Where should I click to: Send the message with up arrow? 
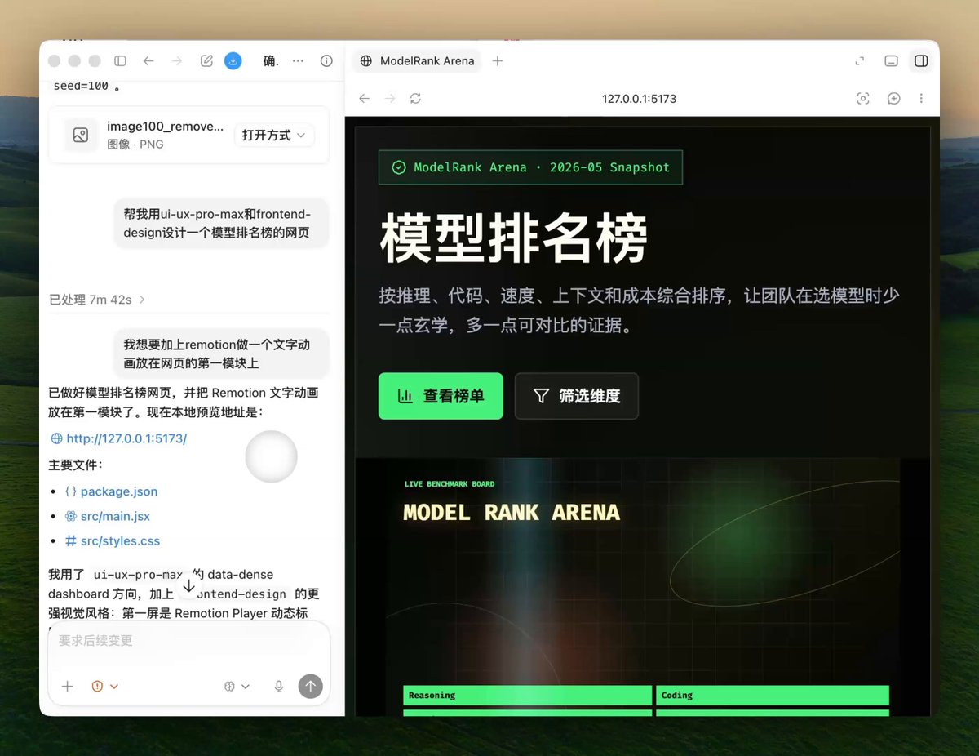(x=310, y=686)
